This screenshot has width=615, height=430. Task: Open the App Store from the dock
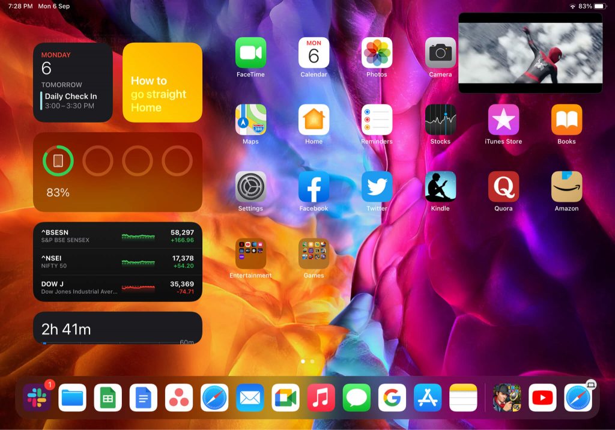[428, 398]
